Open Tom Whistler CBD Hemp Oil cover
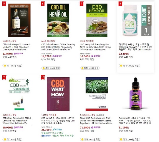159x142 pixels. [x=97, y=20]
